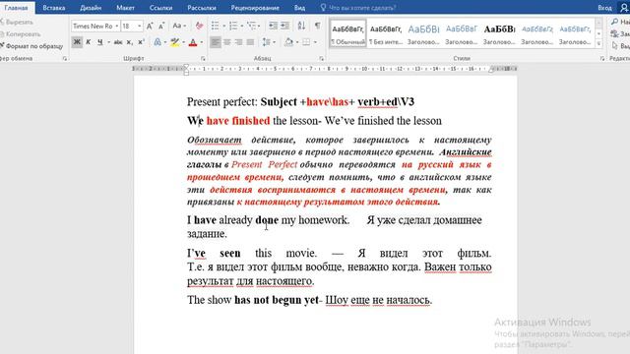
Task: Justify paragraph text
Action: [250, 41]
